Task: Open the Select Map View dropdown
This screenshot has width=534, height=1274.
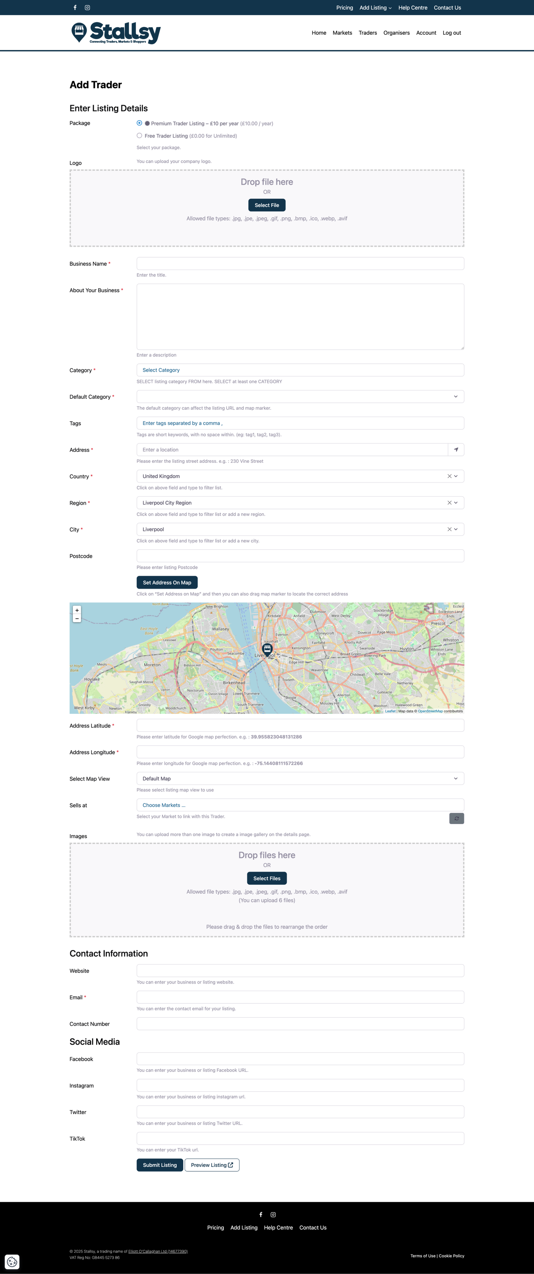Action: pos(300,778)
